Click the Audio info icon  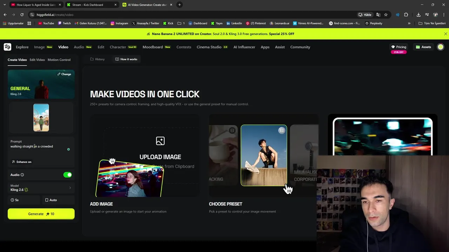[x=22, y=175]
